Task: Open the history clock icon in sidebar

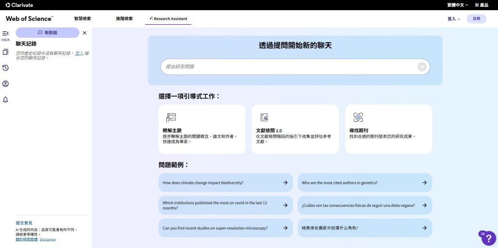Action: [x=5, y=68]
